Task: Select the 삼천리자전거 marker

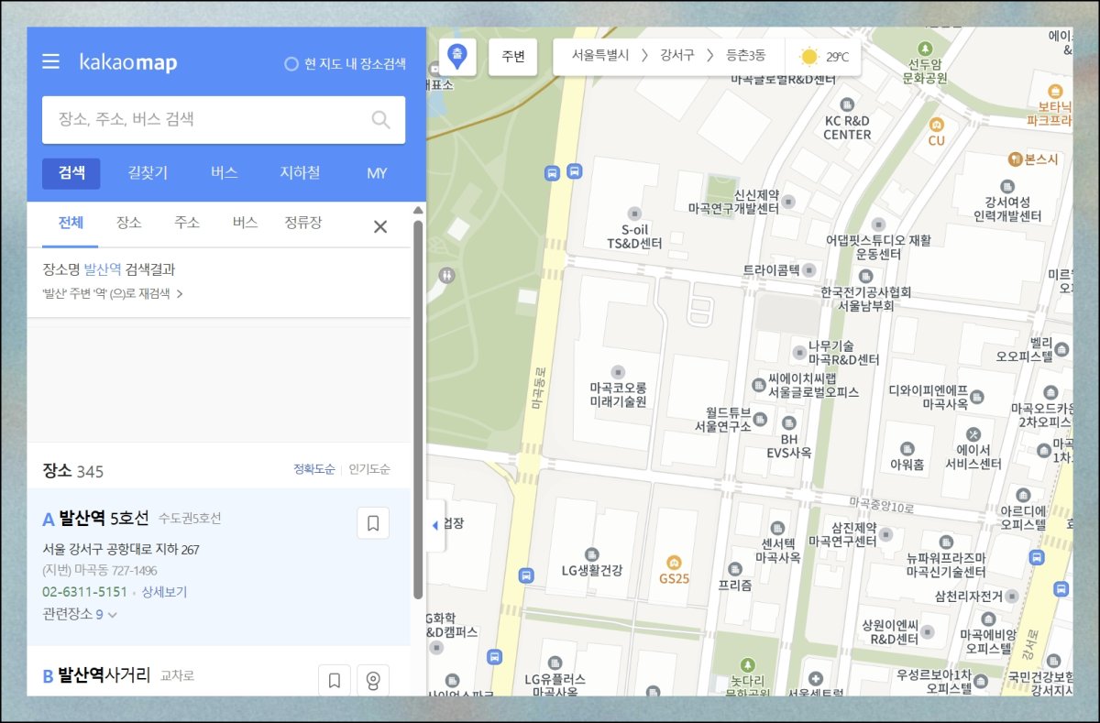Action: coord(1010,596)
